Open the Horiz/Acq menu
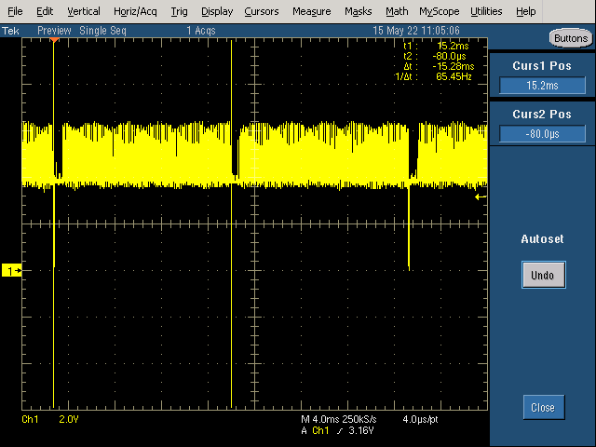This screenshot has width=596, height=447. tap(135, 11)
